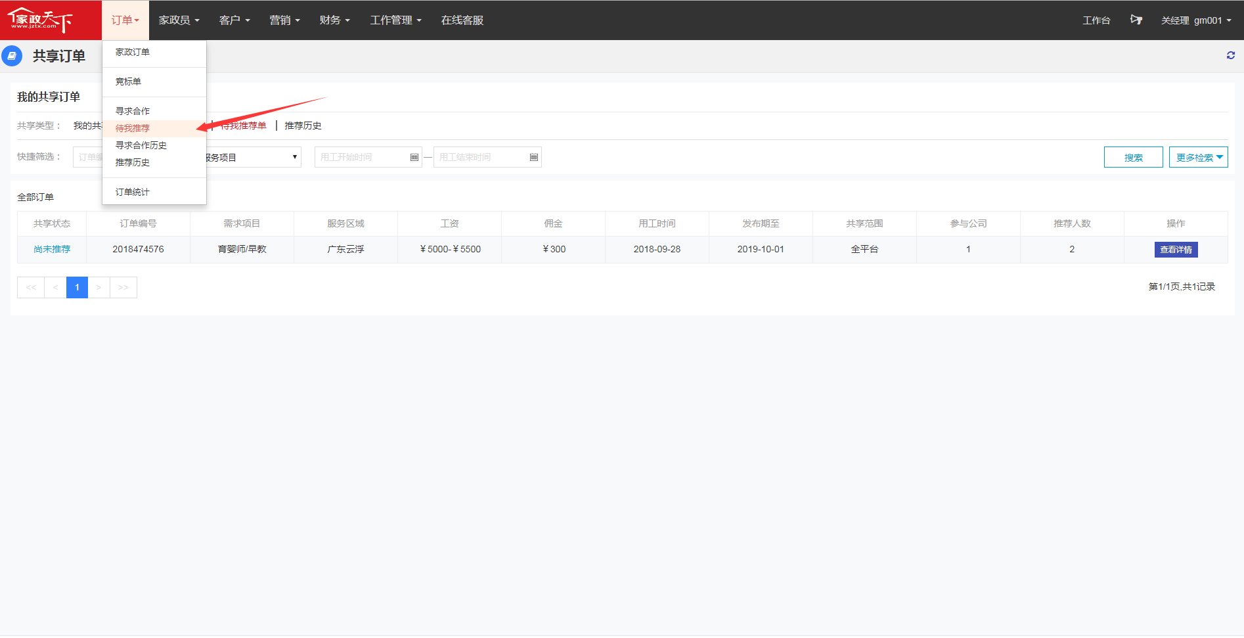Click the 第1/1页,共1记录 text
Viewport: 1244px width, 638px height.
point(1182,286)
